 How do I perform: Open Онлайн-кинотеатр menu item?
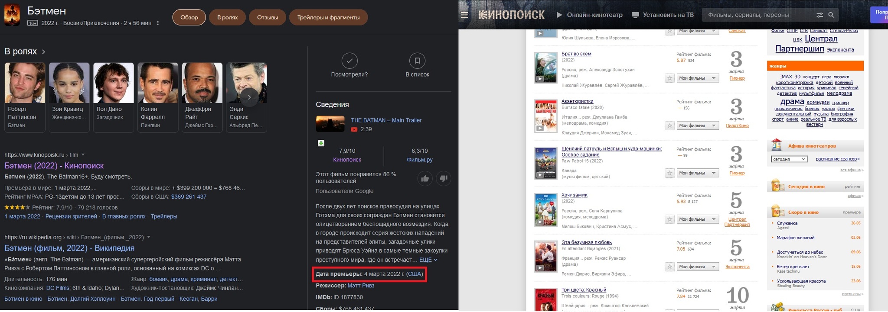point(594,15)
